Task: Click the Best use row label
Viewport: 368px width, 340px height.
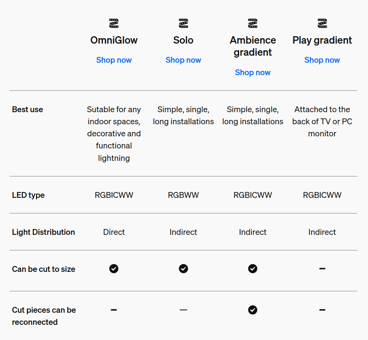Action: [x=28, y=109]
